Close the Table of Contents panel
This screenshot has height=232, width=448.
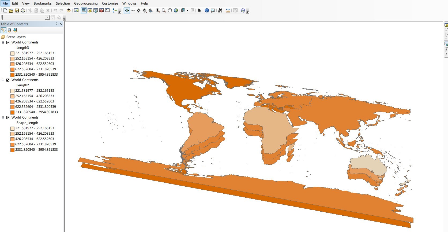(61, 24)
